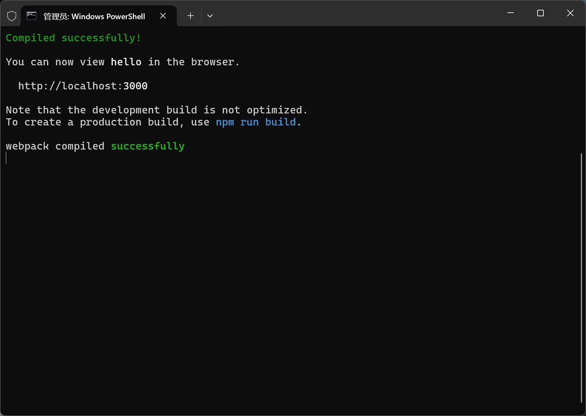The width and height of the screenshot is (586, 416).
Task: Click the http://localhost:3000 address
Action: [x=83, y=86]
